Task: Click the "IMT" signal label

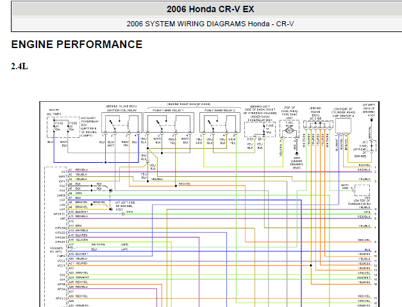Action: 63,219
